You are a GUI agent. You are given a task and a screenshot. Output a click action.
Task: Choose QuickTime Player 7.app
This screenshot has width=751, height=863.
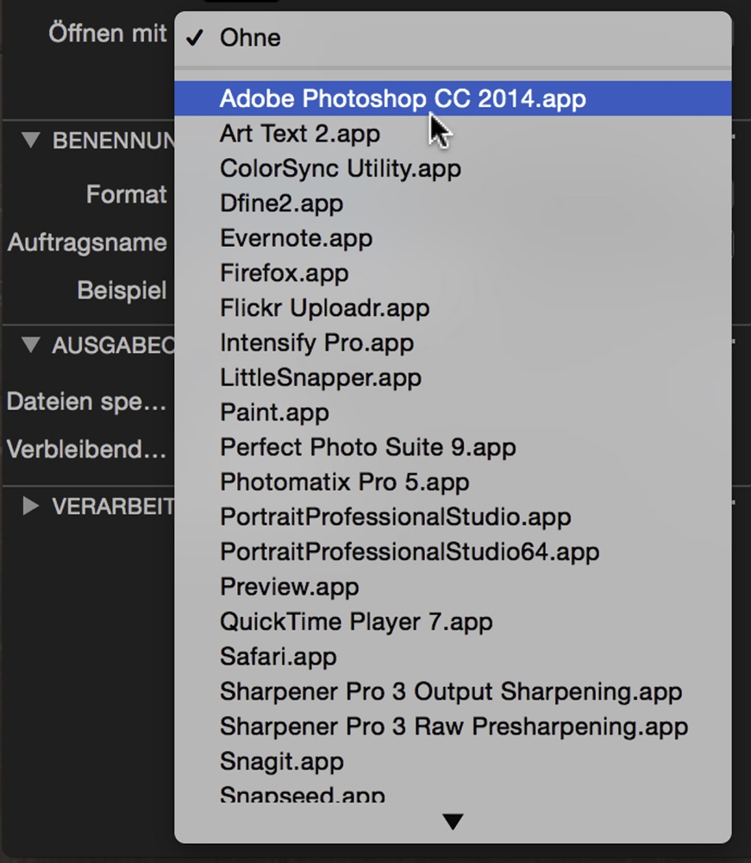click(453, 622)
